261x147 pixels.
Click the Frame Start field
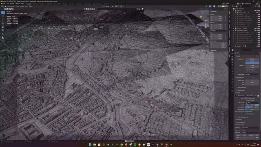tap(252, 80)
